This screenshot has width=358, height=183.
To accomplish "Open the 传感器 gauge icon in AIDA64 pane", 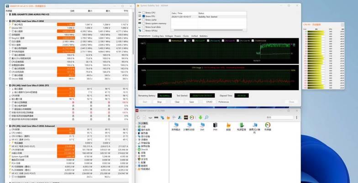I will pos(268,126).
